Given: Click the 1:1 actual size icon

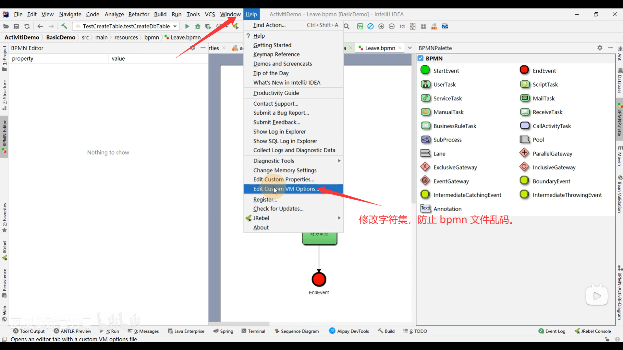Looking at the screenshot, I should point(402,26).
